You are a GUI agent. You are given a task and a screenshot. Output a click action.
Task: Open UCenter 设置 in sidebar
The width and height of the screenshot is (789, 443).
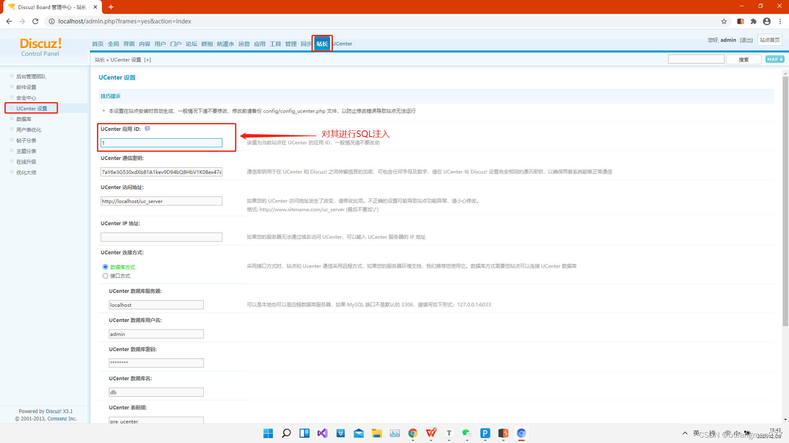click(32, 109)
